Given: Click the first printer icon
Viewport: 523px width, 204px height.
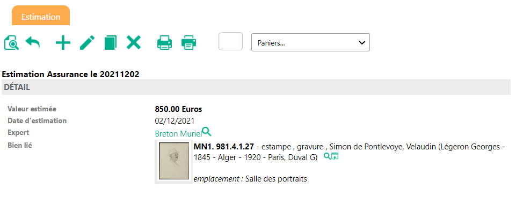Looking at the screenshot, I should click(164, 43).
